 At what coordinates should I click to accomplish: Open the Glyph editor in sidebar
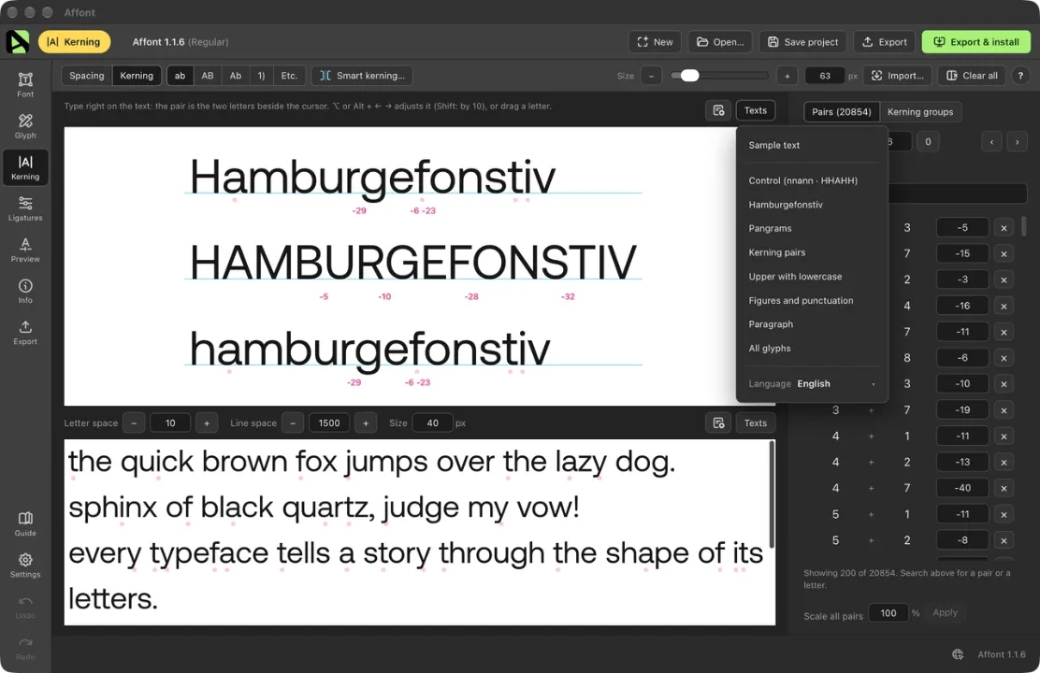pos(25,125)
